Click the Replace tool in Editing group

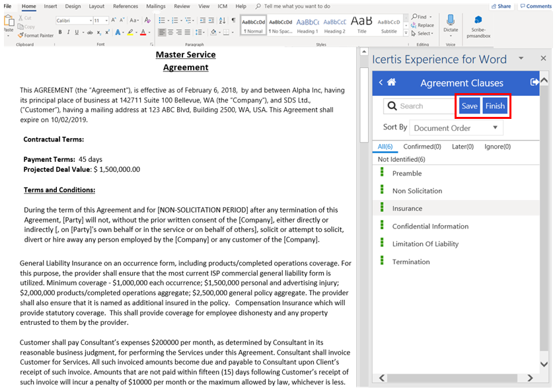click(423, 25)
